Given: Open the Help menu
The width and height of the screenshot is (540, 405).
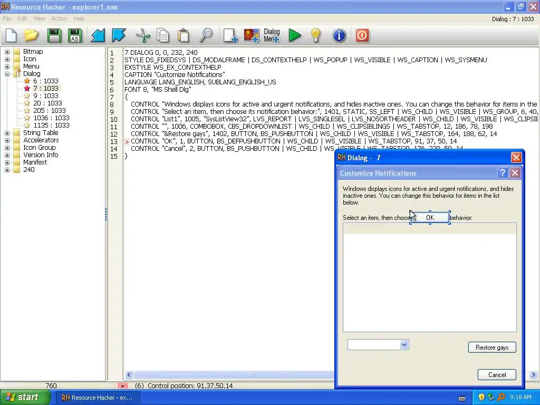Looking at the screenshot, I should click(79, 18).
